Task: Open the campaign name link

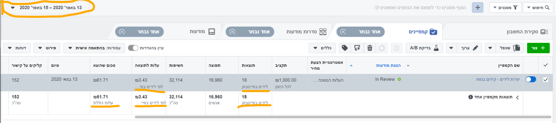Action: (x=498, y=79)
